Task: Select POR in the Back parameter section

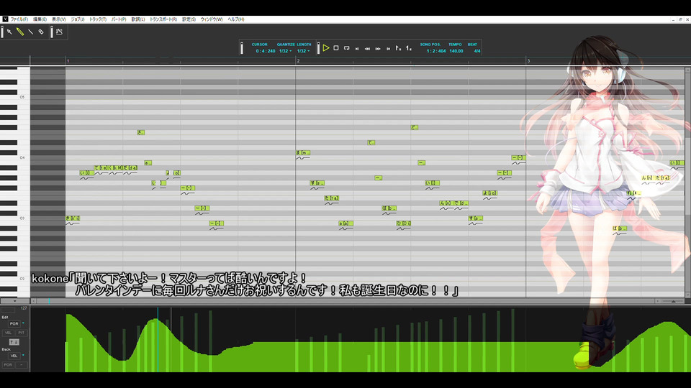Action: click(x=8, y=365)
